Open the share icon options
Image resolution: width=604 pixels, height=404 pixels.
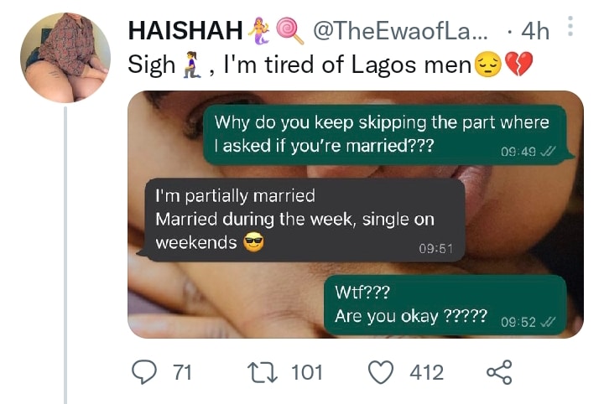click(x=498, y=372)
